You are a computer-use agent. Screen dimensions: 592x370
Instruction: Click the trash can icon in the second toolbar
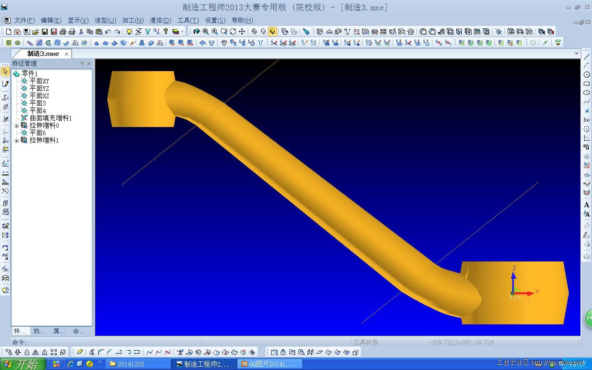pos(558,42)
